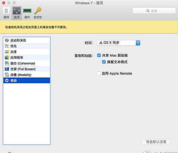Click the gear icon beside 高级
This screenshot has width=178, height=153.
coord(7,80)
